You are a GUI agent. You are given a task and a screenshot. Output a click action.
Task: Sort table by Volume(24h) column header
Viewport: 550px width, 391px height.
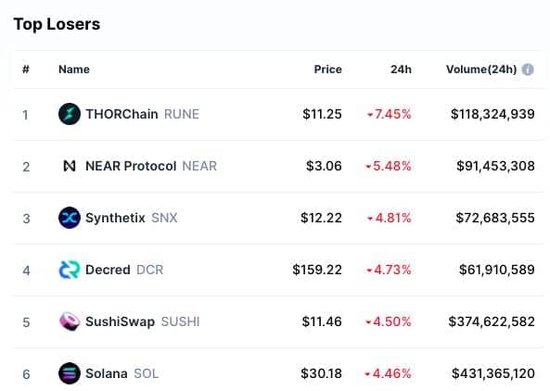(x=481, y=69)
